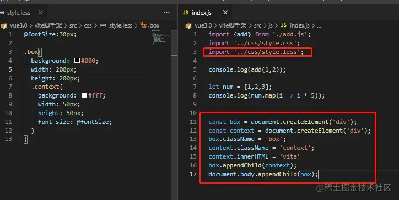Click "context.className = 'context';" line
This screenshot has width=399, height=200.
261,148
